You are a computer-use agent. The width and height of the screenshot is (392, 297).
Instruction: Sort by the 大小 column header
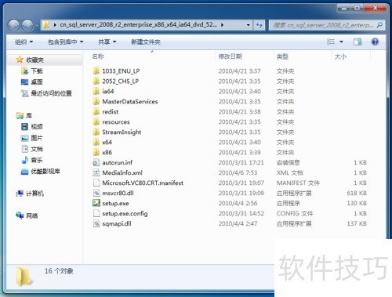[x=340, y=56]
